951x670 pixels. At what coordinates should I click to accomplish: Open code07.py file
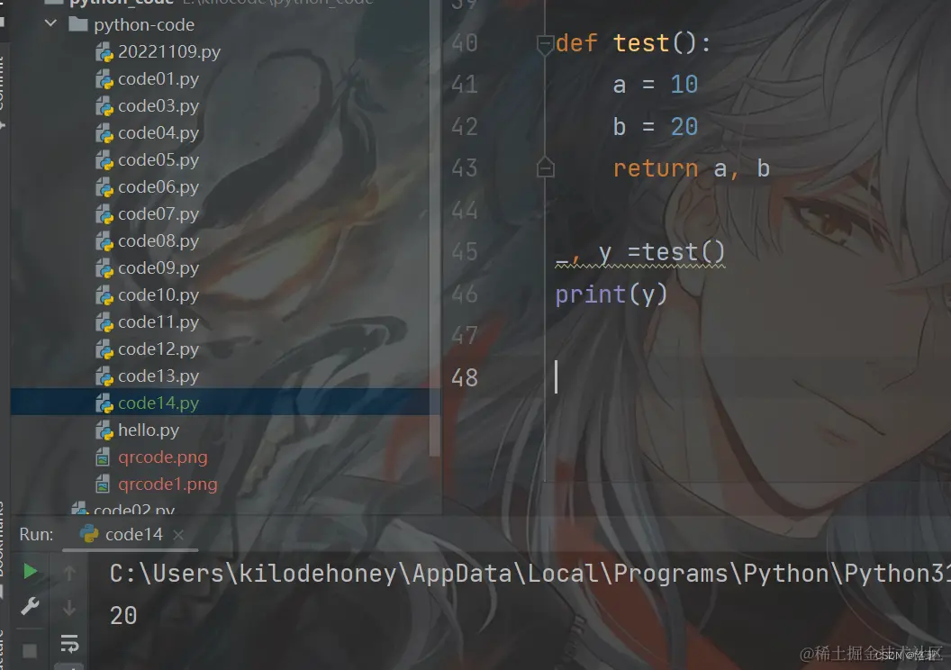click(x=158, y=214)
